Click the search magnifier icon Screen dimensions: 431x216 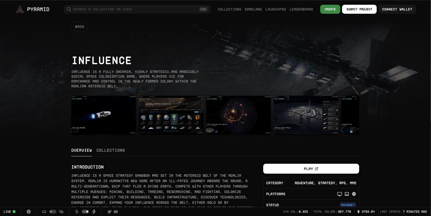click(69, 9)
